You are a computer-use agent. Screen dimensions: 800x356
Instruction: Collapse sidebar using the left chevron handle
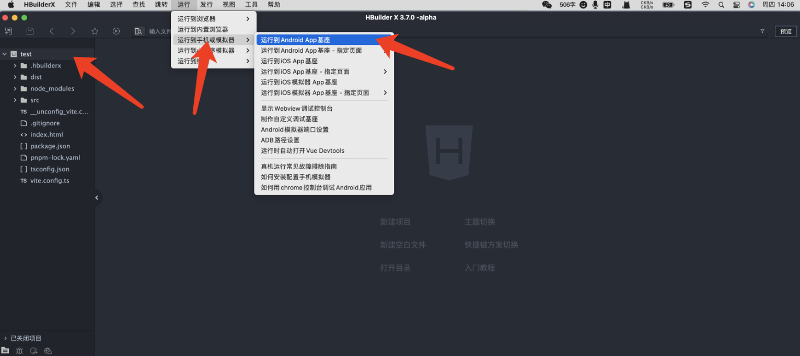coord(97,198)
